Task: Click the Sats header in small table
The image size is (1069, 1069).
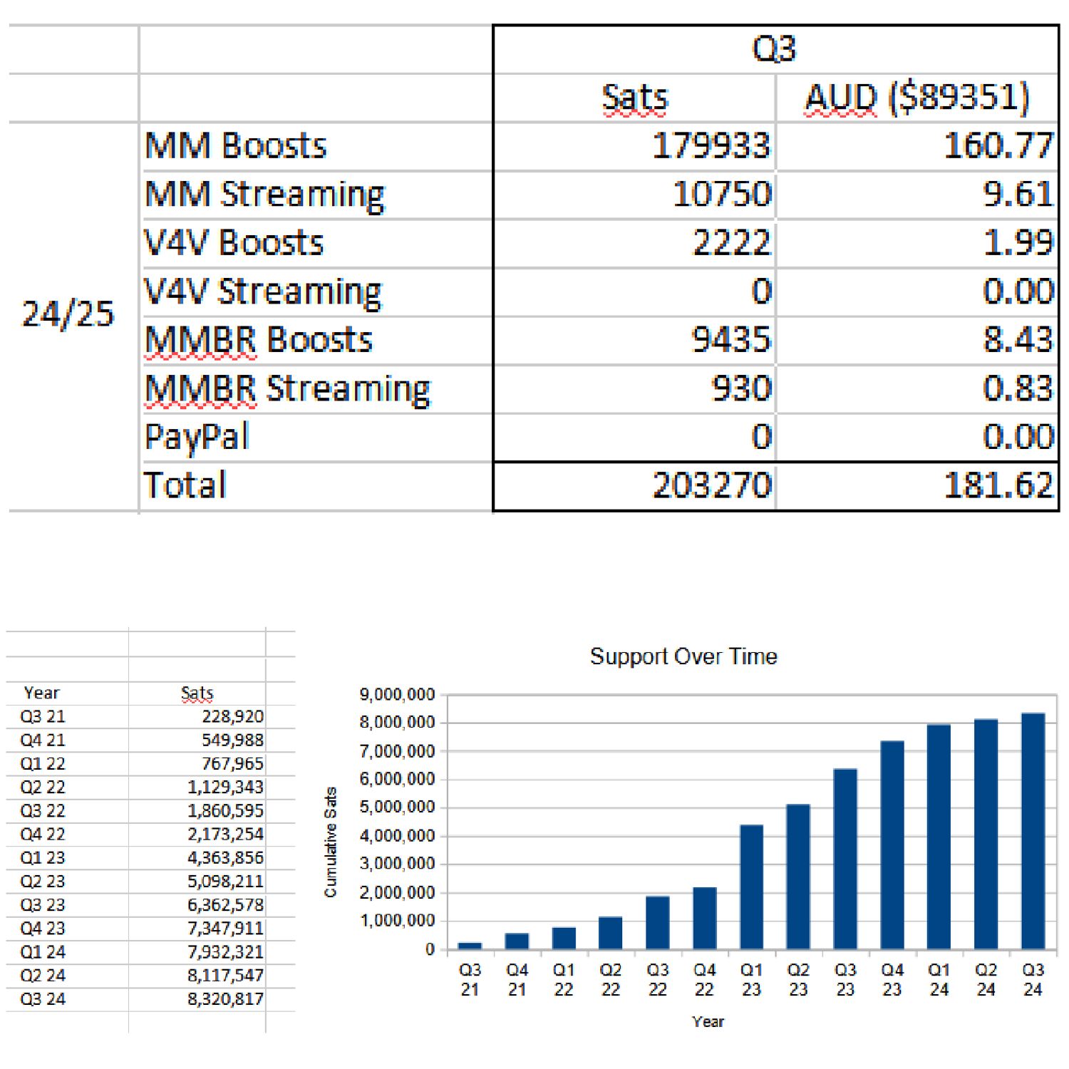Action: coord(197,693)
